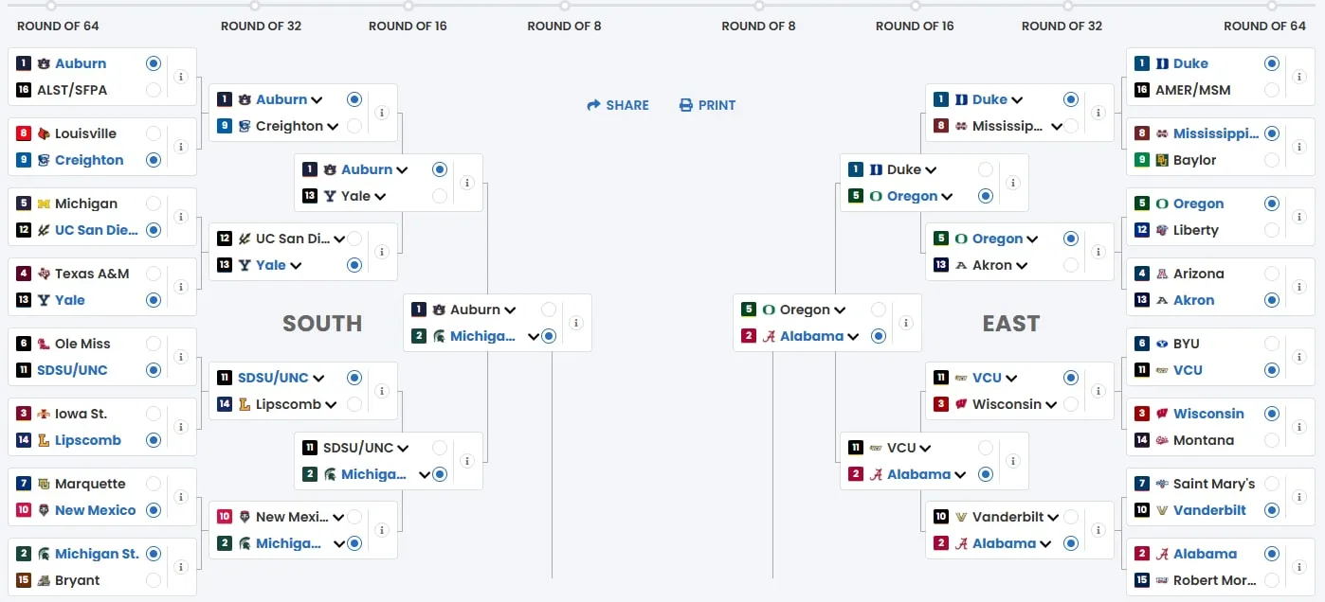Click the SHARE button
The width and height of the screenshot is (1325, 602).
coord(618,105)
